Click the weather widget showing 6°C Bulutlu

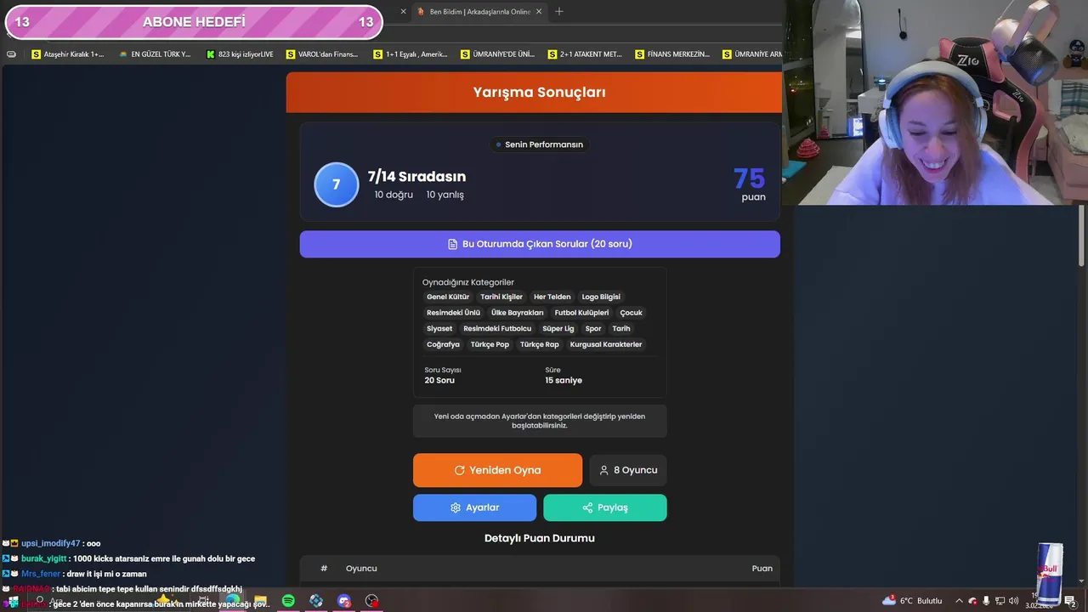tap(912, 601)
